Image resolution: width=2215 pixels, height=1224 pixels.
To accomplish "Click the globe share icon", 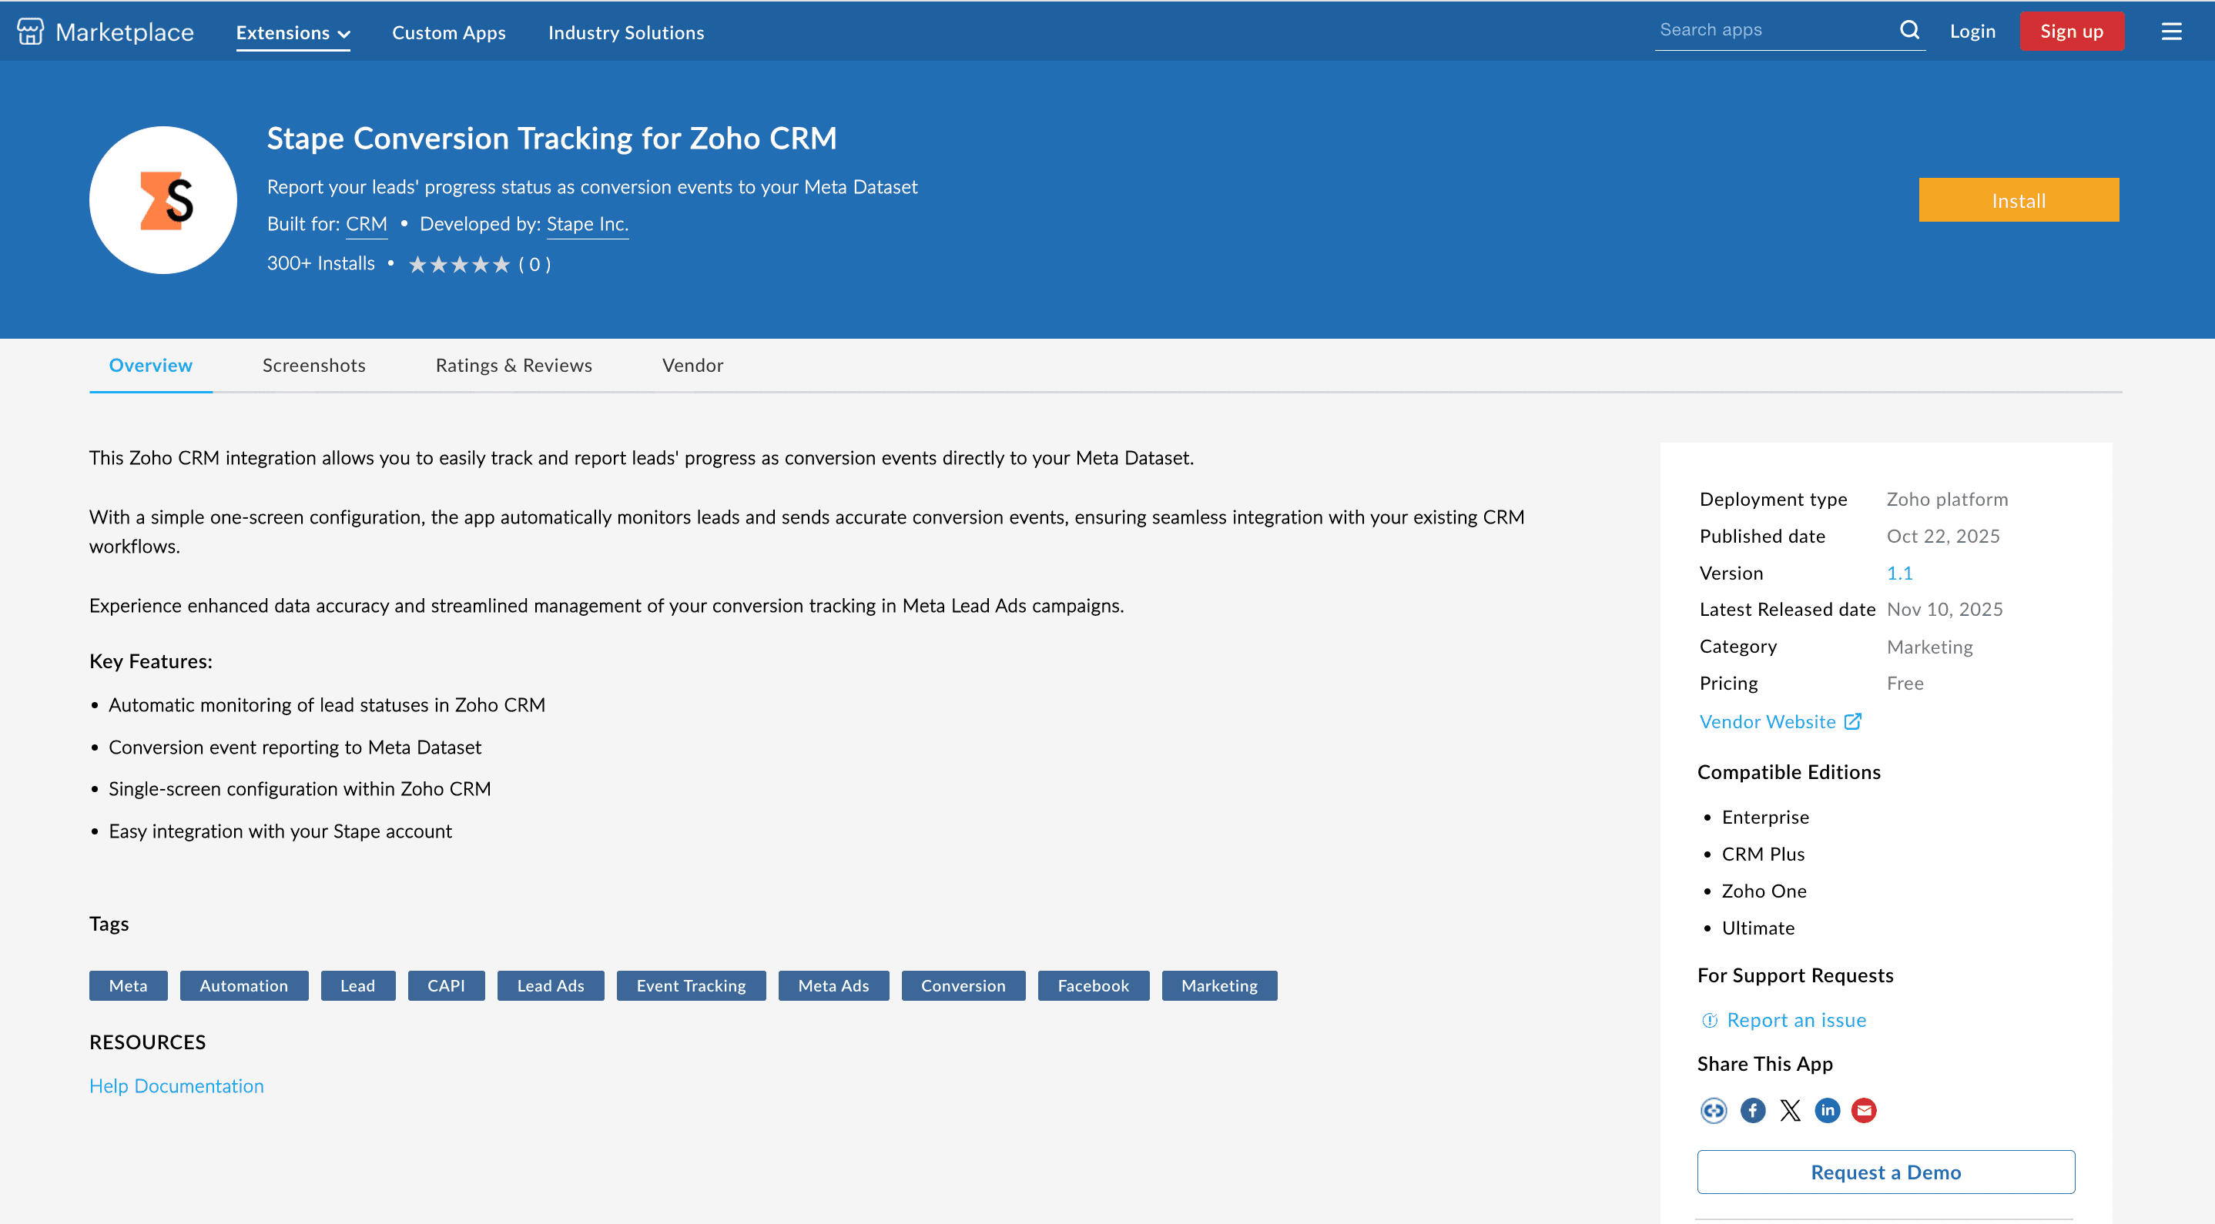I will click(x=1714, y=1109).
